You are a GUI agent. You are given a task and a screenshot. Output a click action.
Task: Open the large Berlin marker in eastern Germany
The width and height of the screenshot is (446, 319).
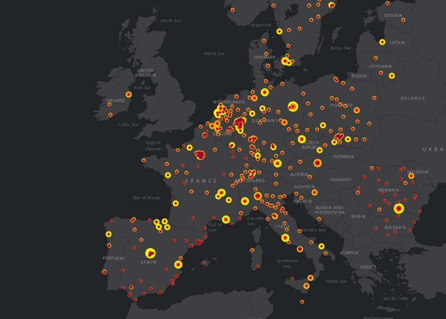click(x=293, y=106)
